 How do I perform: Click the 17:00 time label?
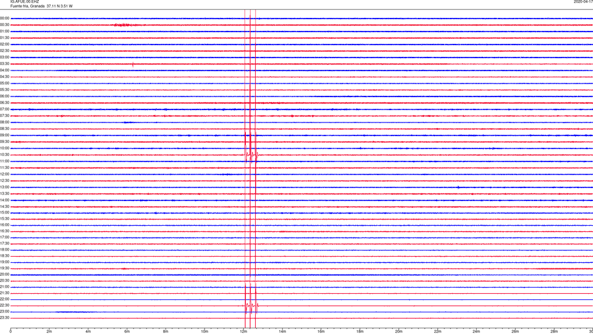pos(5,238)
